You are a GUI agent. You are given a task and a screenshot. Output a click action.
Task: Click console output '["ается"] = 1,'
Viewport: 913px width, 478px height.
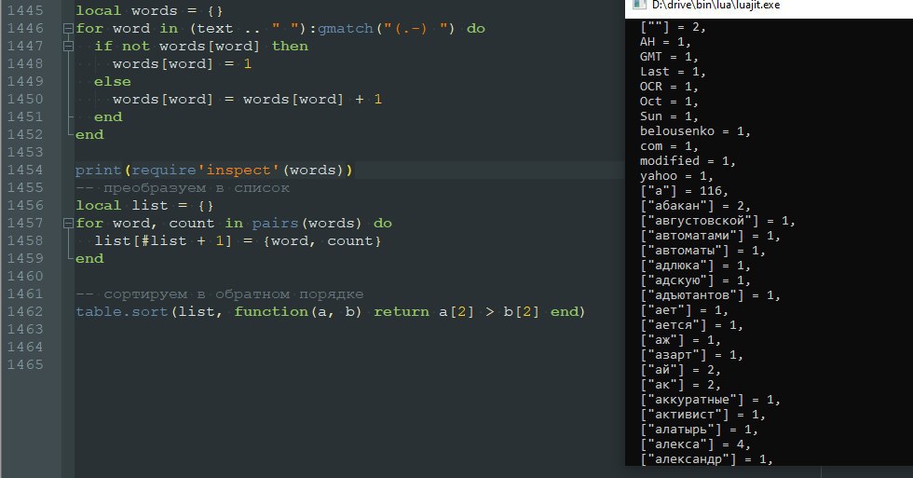click(691, 325)
